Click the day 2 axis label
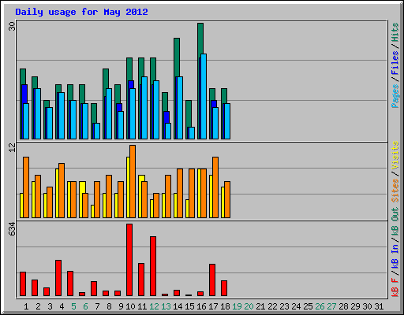The width and height of the screenshot is (404, 315). 38,306
